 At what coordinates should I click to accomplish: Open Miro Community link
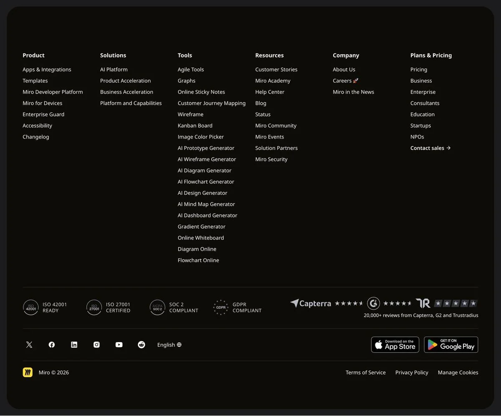pos(276,126)
